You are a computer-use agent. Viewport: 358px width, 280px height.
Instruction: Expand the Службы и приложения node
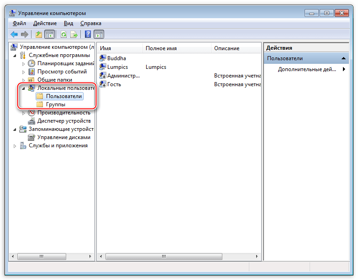[15, 146]
